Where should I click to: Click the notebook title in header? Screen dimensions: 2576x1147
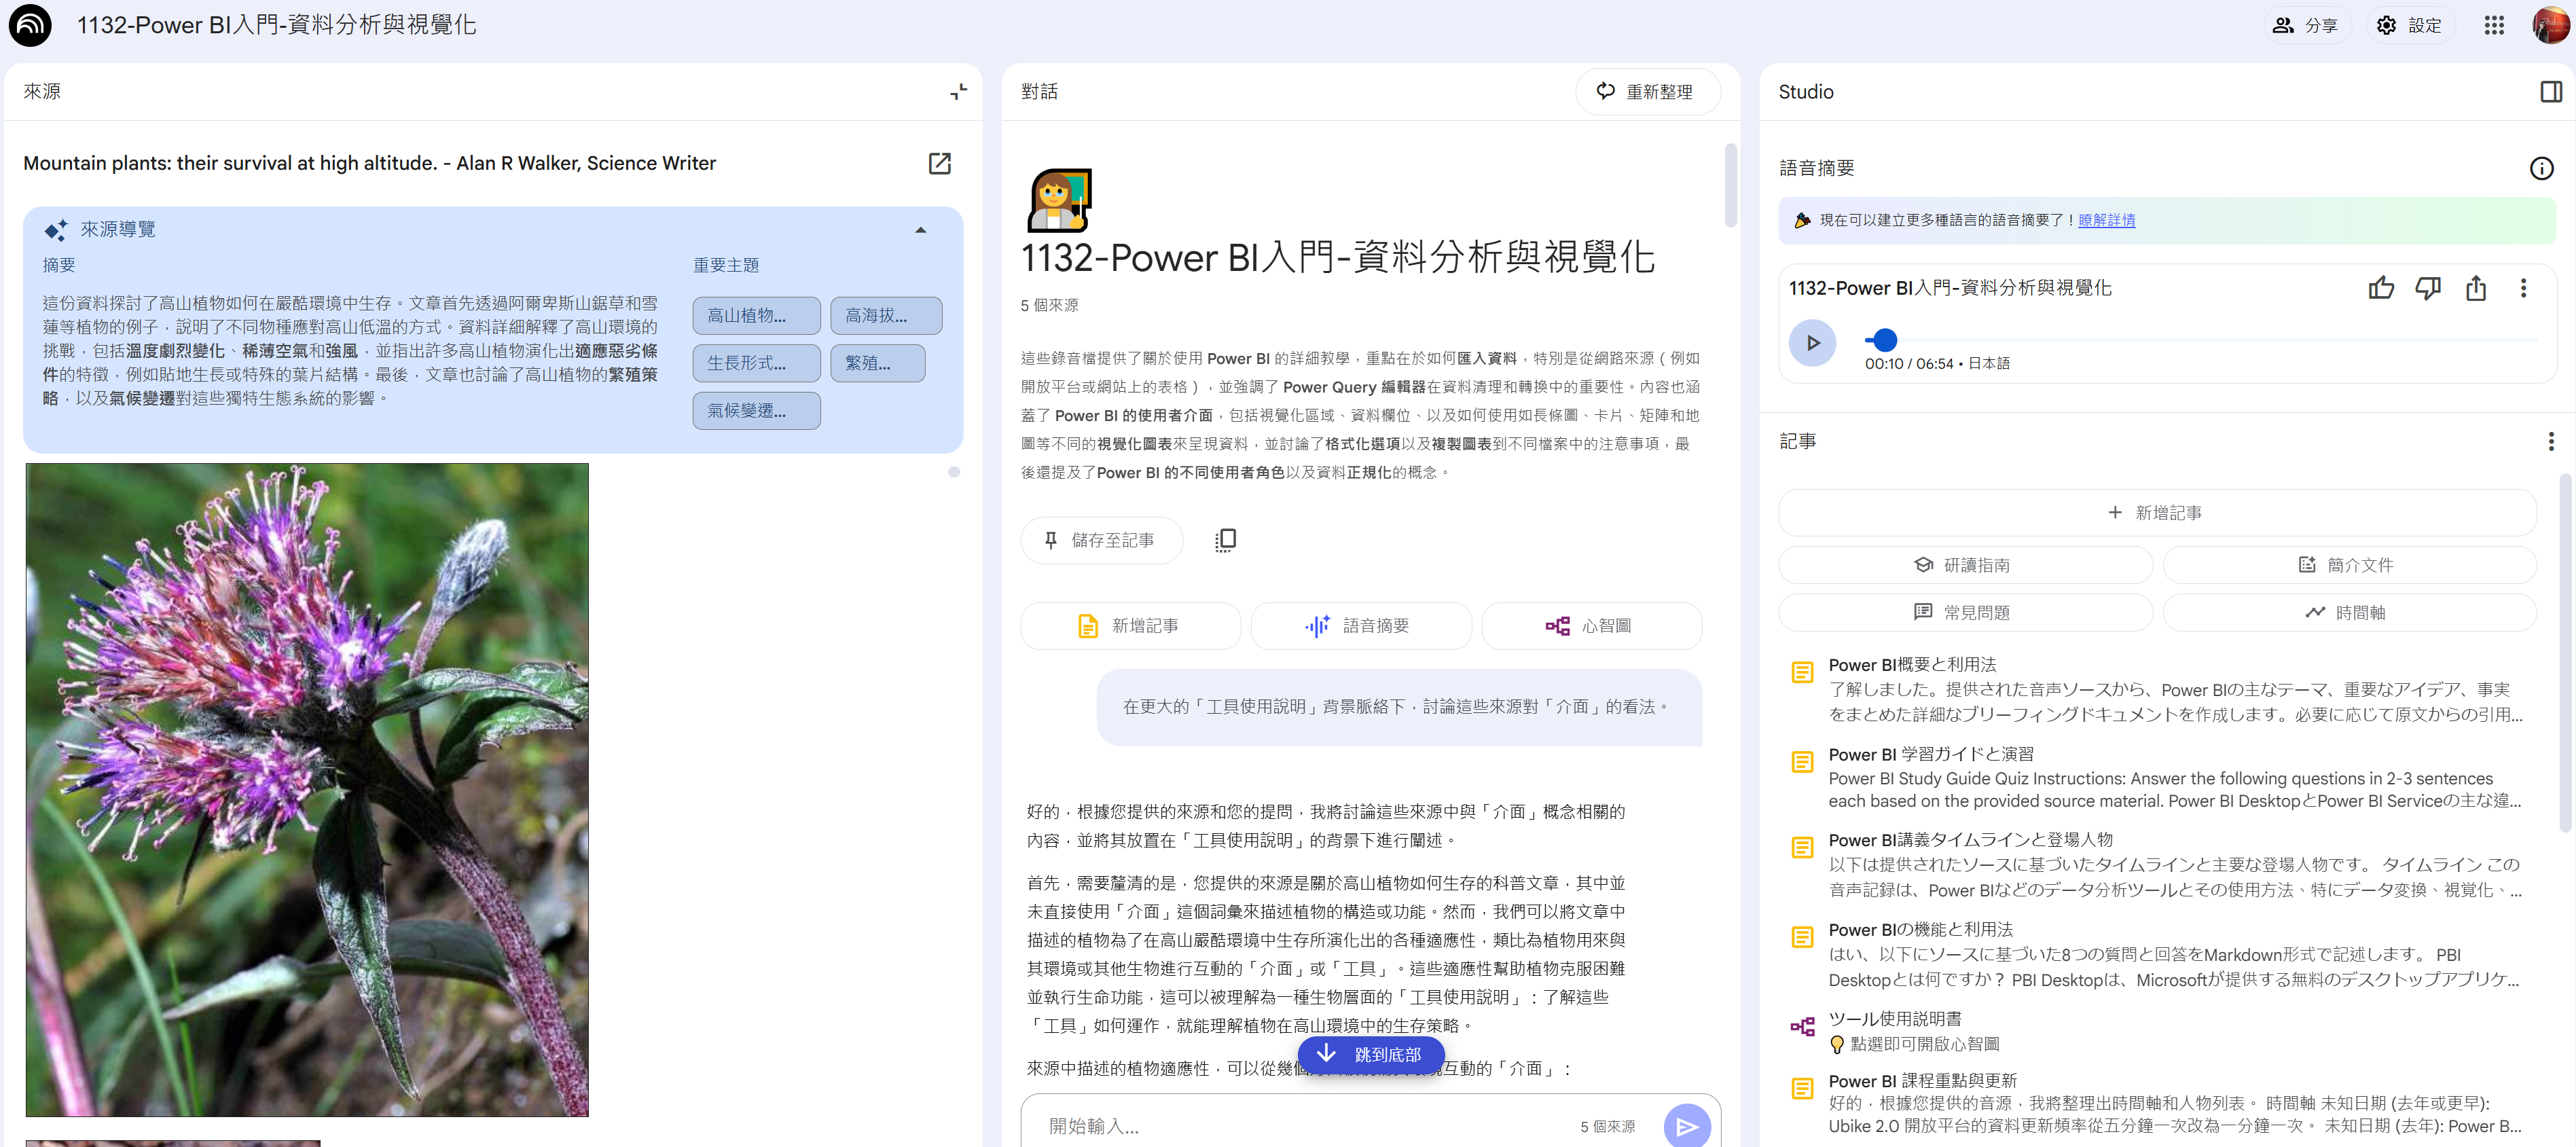tap(276, 25)
